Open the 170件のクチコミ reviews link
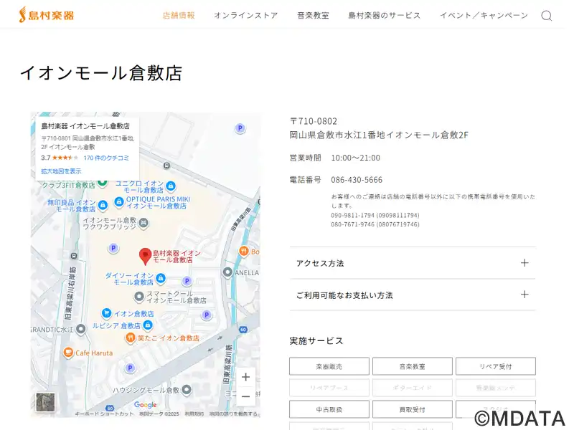Screen dimensions: 574x430 (106, 158)
